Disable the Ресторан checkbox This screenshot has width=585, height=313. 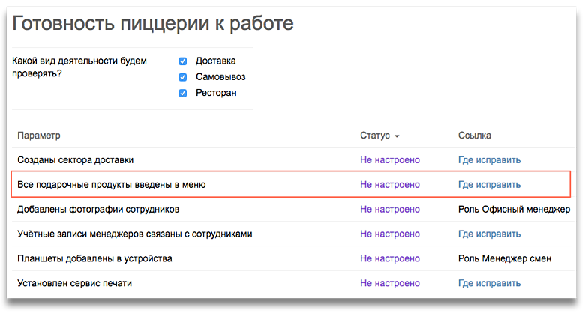coord(183,93)
